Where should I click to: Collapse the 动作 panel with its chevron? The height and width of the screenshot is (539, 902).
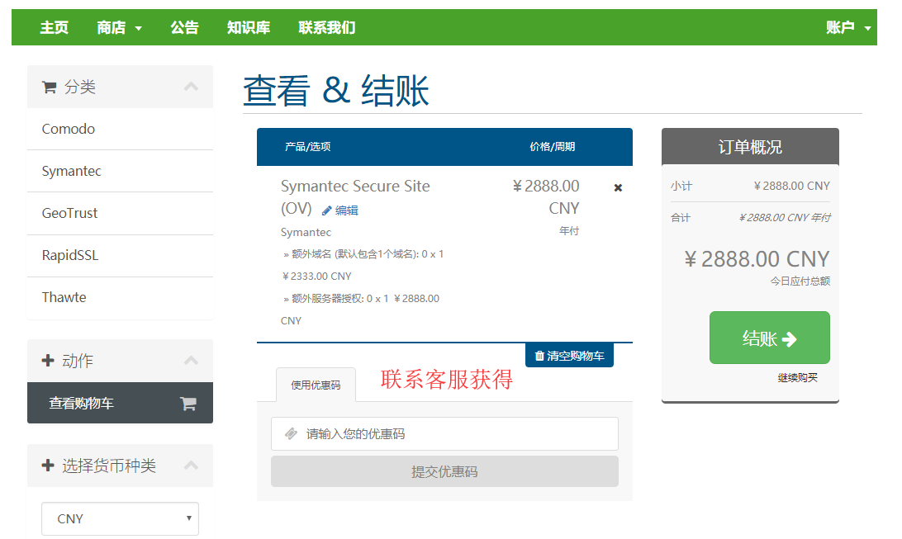(191, 361)
